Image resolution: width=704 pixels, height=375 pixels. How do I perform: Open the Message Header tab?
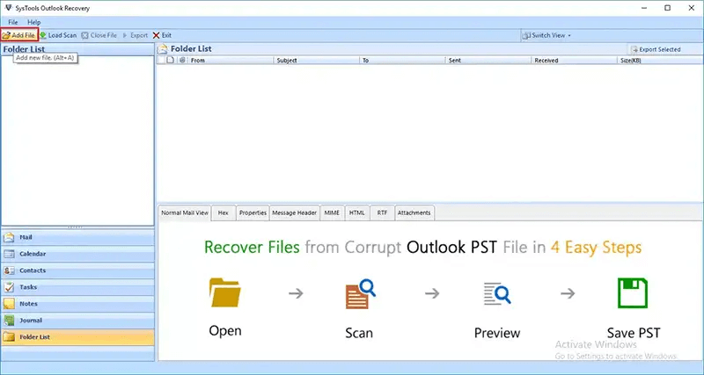[x=295, y=213]
